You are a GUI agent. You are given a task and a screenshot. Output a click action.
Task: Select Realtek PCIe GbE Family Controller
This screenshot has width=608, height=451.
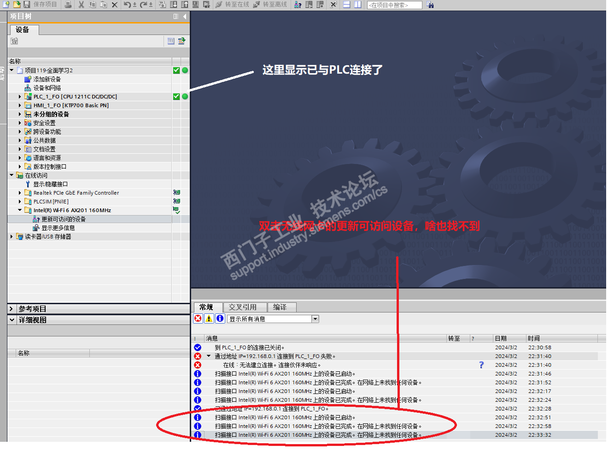coord(76,193)
